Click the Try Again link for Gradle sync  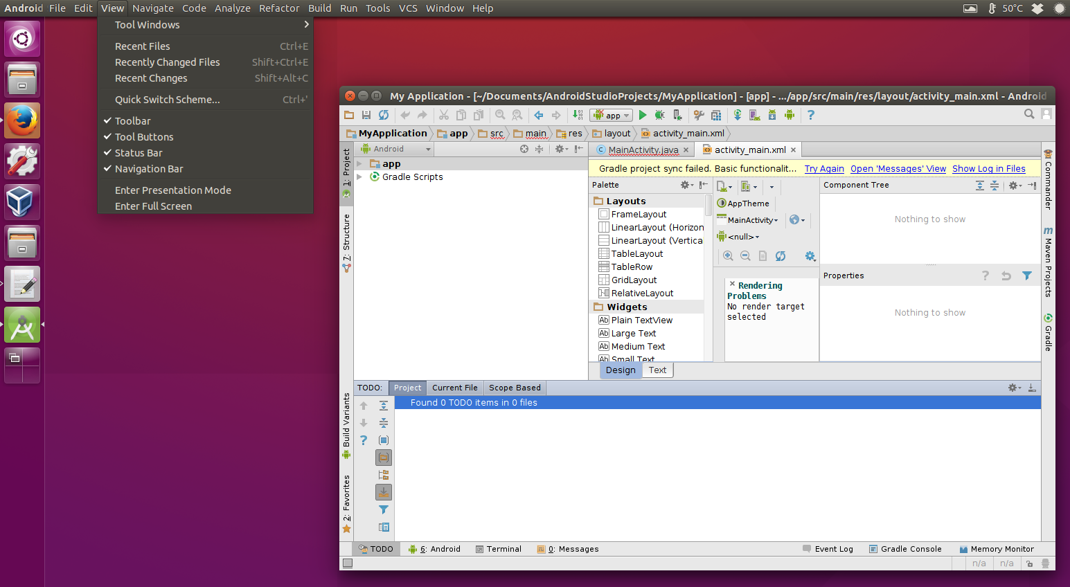[823, 168]
